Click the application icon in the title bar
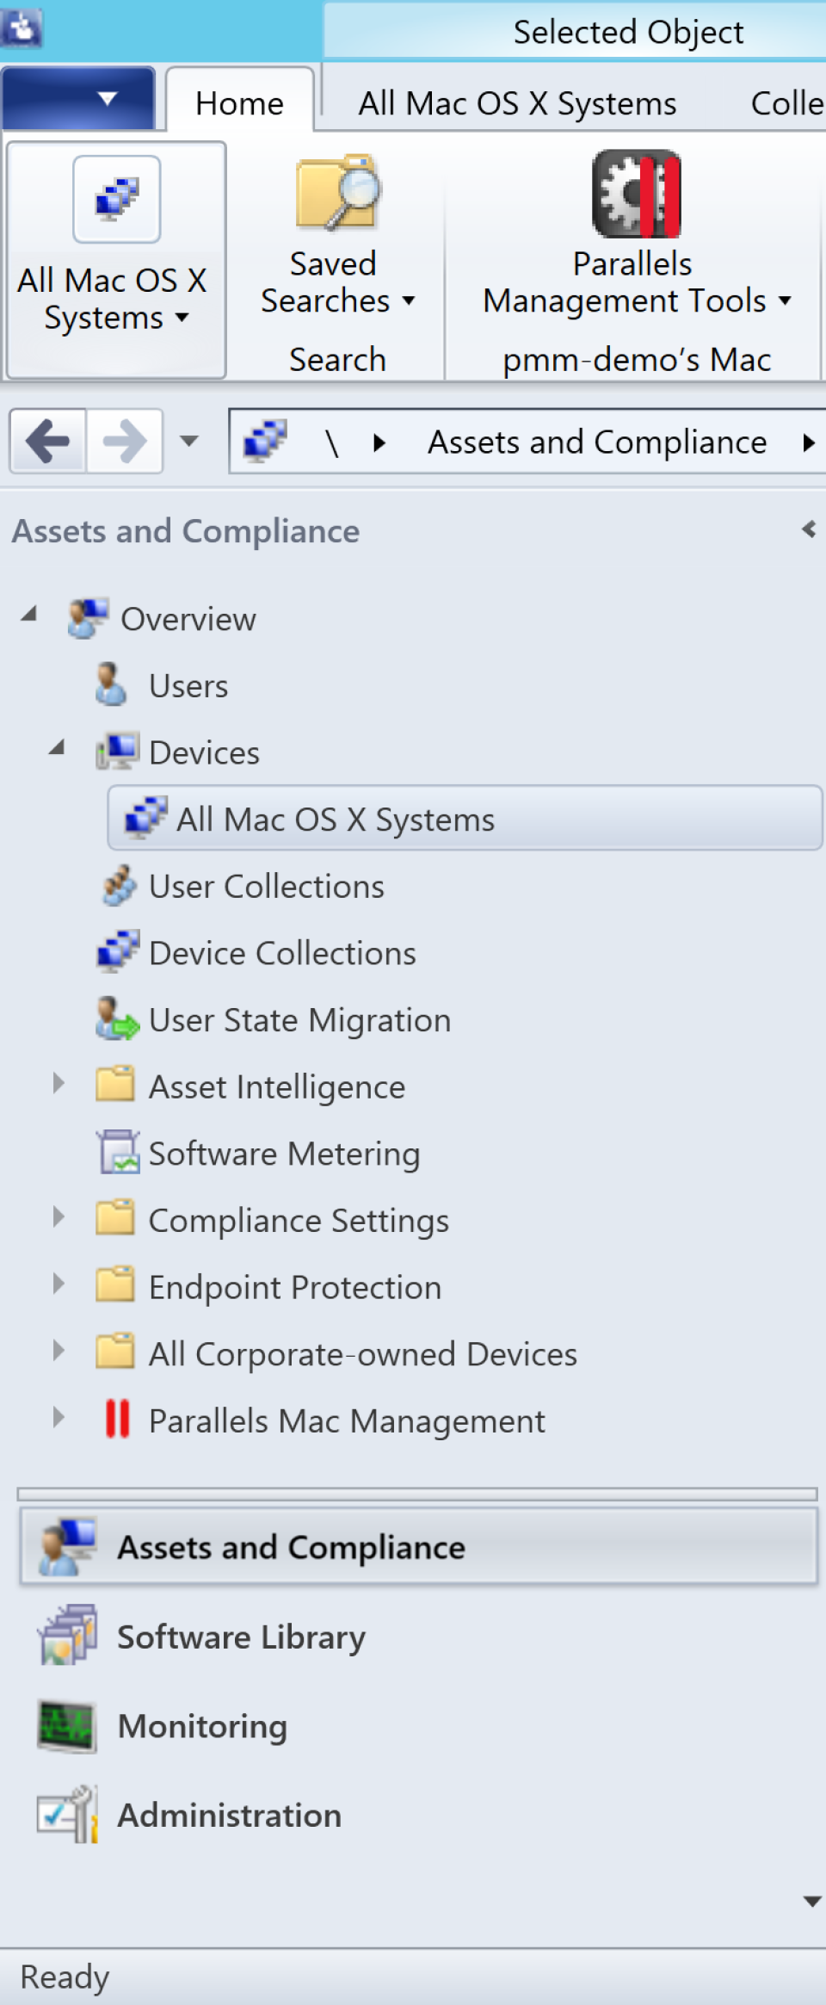The image size is (826, 2005). pyautogui.click(x=21, y=28)
